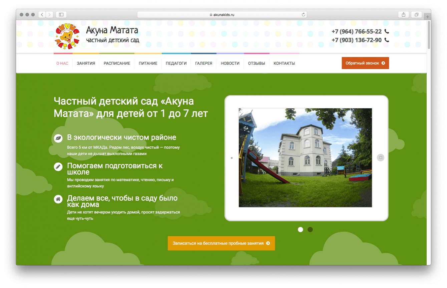View the ГАЛЕРЕЯ section
This screenshot has height=288, width=447.
point(204,63)
